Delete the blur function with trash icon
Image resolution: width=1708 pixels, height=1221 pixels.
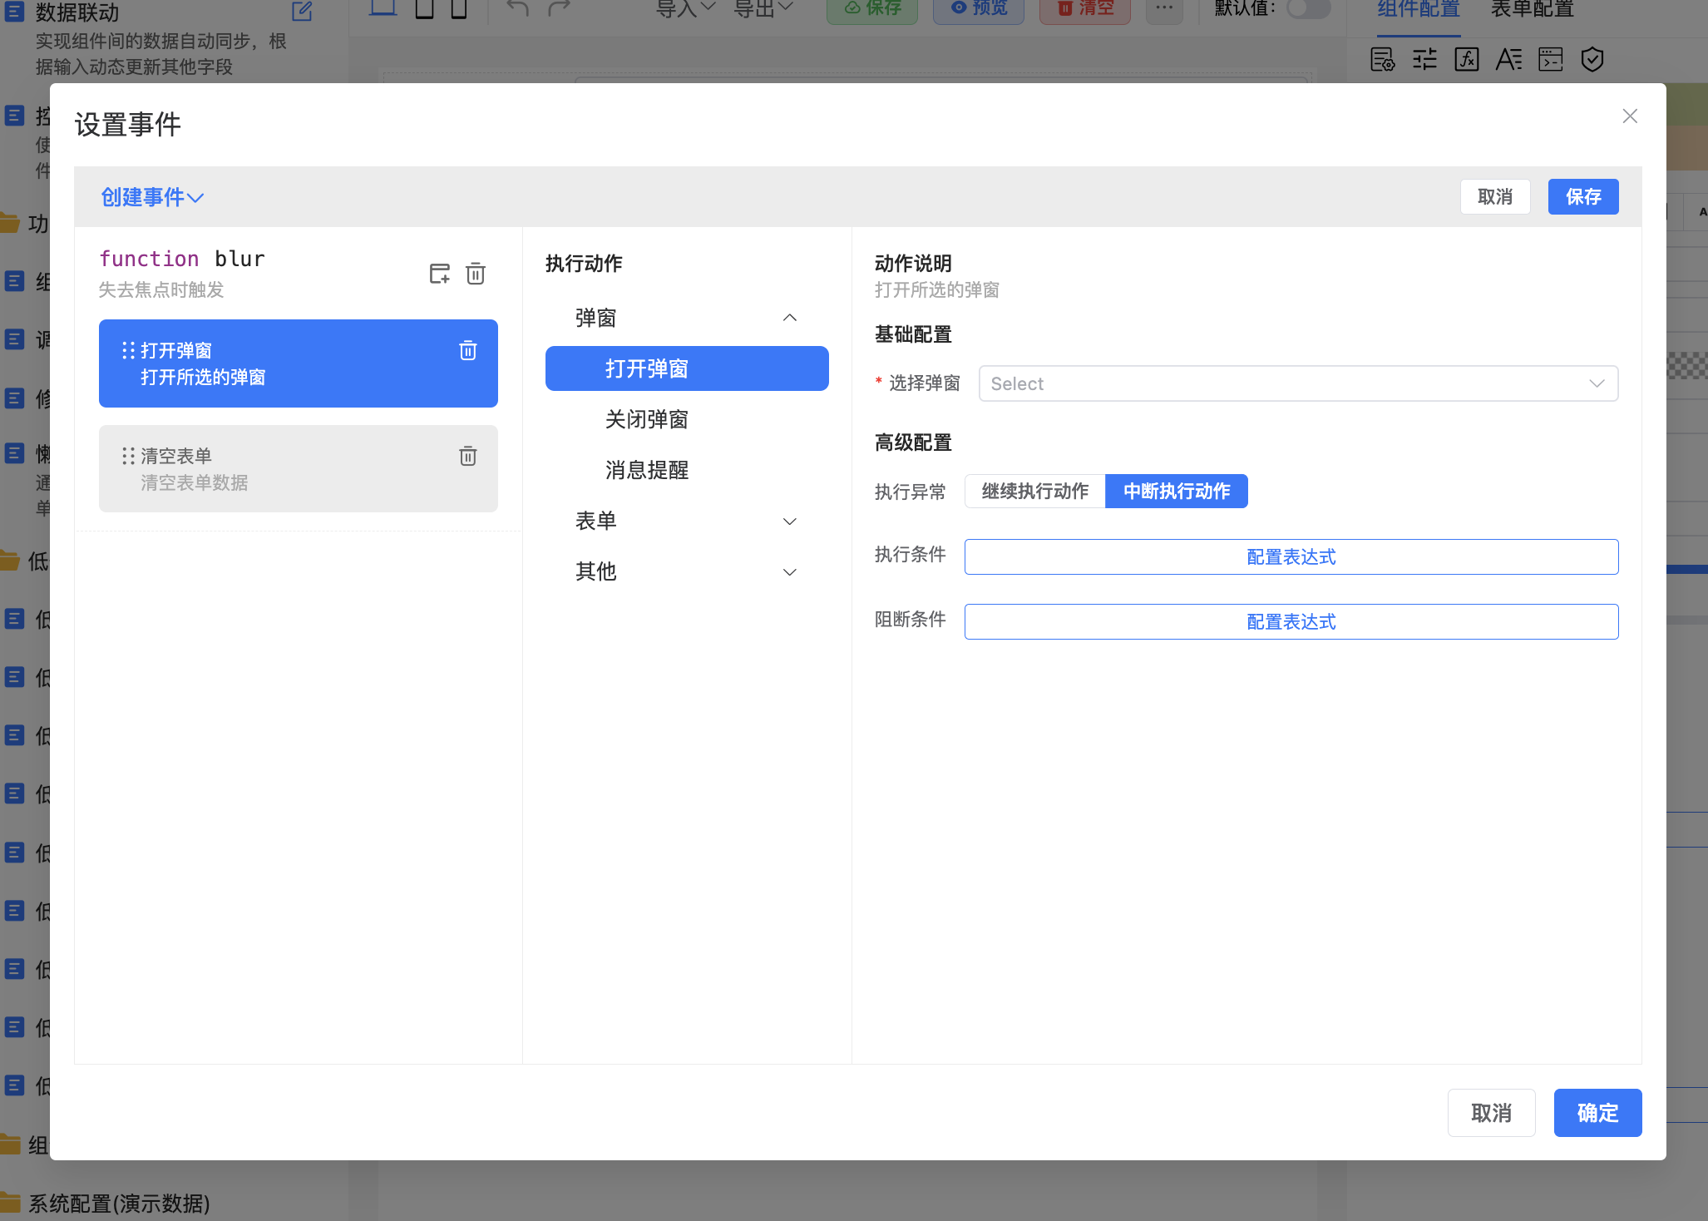[476, 274]
